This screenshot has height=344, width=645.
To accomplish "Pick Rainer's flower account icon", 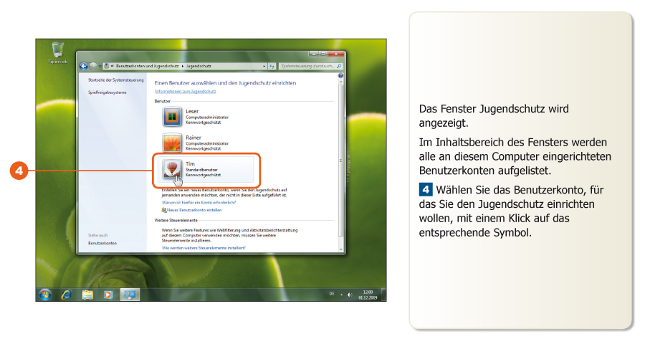I will [173, 142].
